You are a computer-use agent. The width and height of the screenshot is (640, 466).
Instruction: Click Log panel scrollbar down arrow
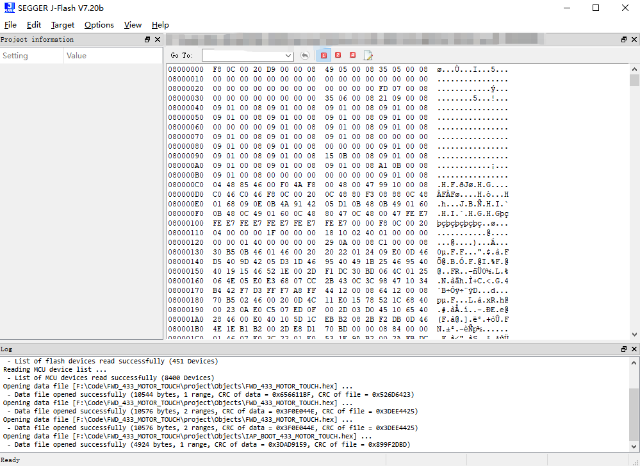pyautogui.click(x=634, y=446)
